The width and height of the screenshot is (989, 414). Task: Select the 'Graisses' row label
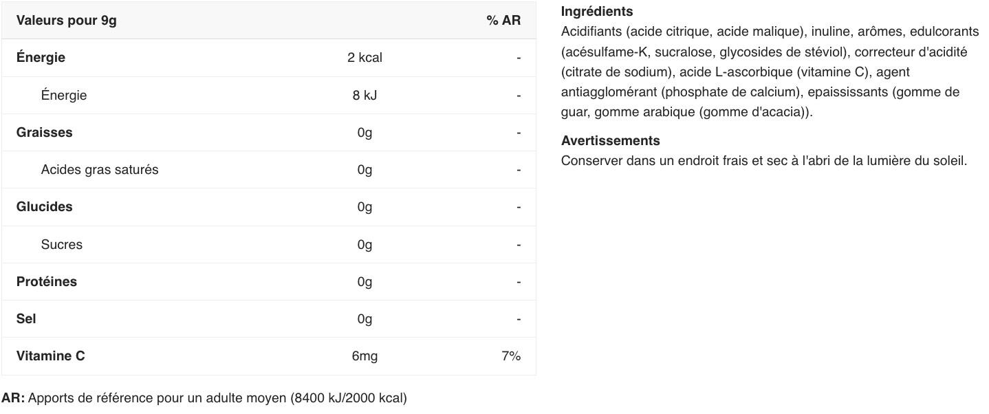coord(45,133)
